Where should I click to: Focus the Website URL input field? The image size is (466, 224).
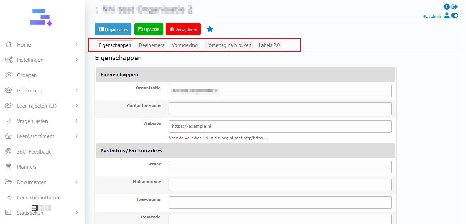pyautogui.click(x=280, y=126)
